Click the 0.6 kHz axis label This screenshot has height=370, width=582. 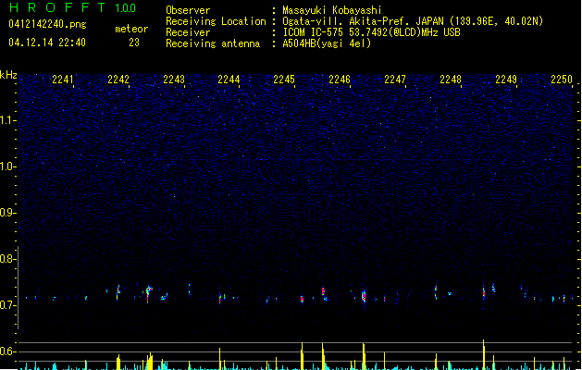[7, 351]
